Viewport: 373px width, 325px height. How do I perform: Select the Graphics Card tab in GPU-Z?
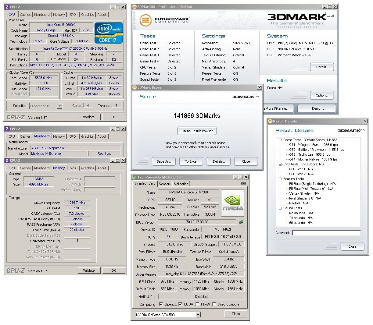pyautogui.click(x=145, y=183)
